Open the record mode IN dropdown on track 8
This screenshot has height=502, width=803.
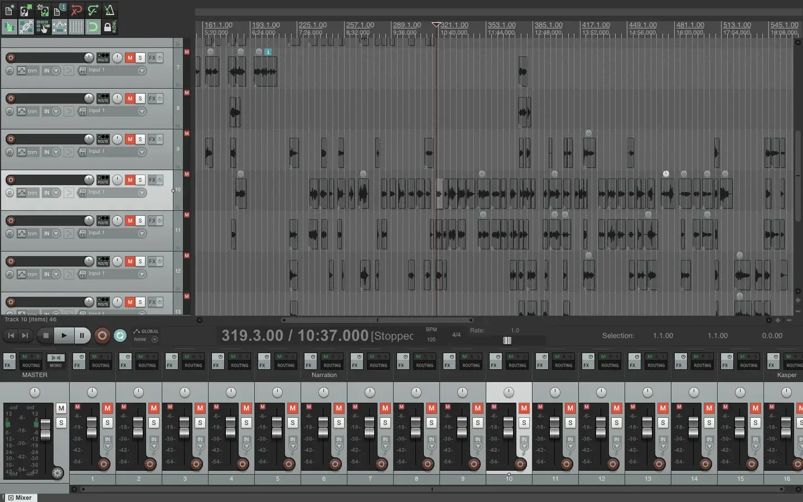point(51,112)
